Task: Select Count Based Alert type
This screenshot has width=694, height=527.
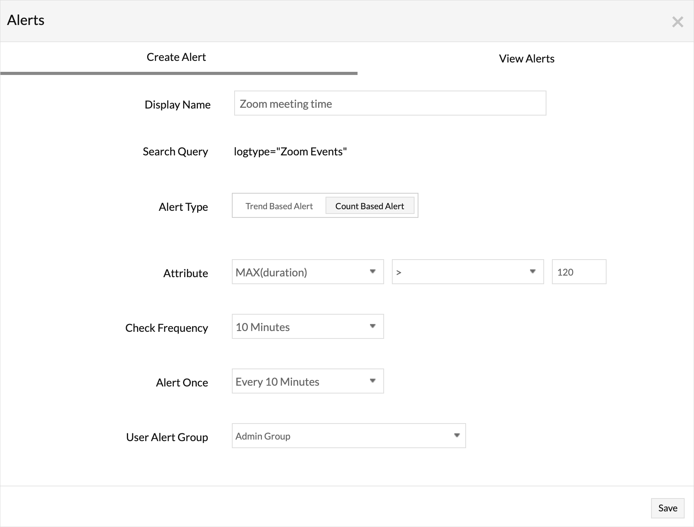Action: [x=370, y=206]
